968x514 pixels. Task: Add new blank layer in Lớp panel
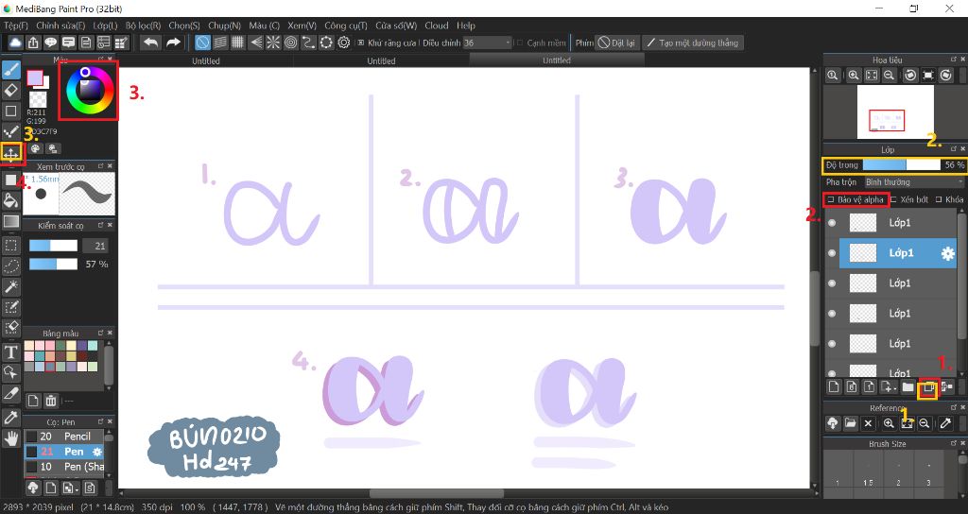(834, 387)
